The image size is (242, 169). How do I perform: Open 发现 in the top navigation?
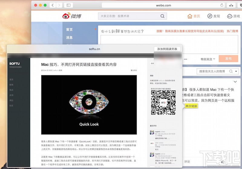click(x=214, y=16)
